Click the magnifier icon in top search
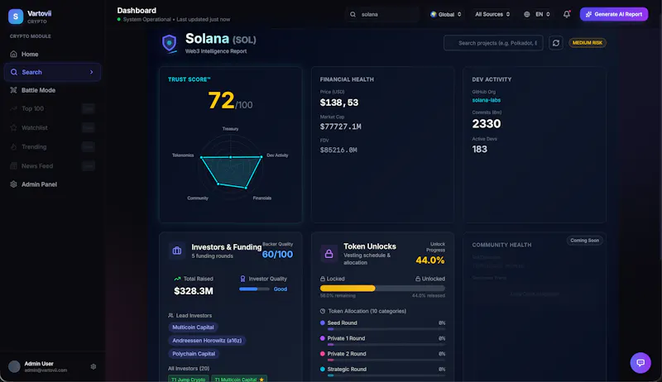Screen dimensions: 662x382 (353, 14)
